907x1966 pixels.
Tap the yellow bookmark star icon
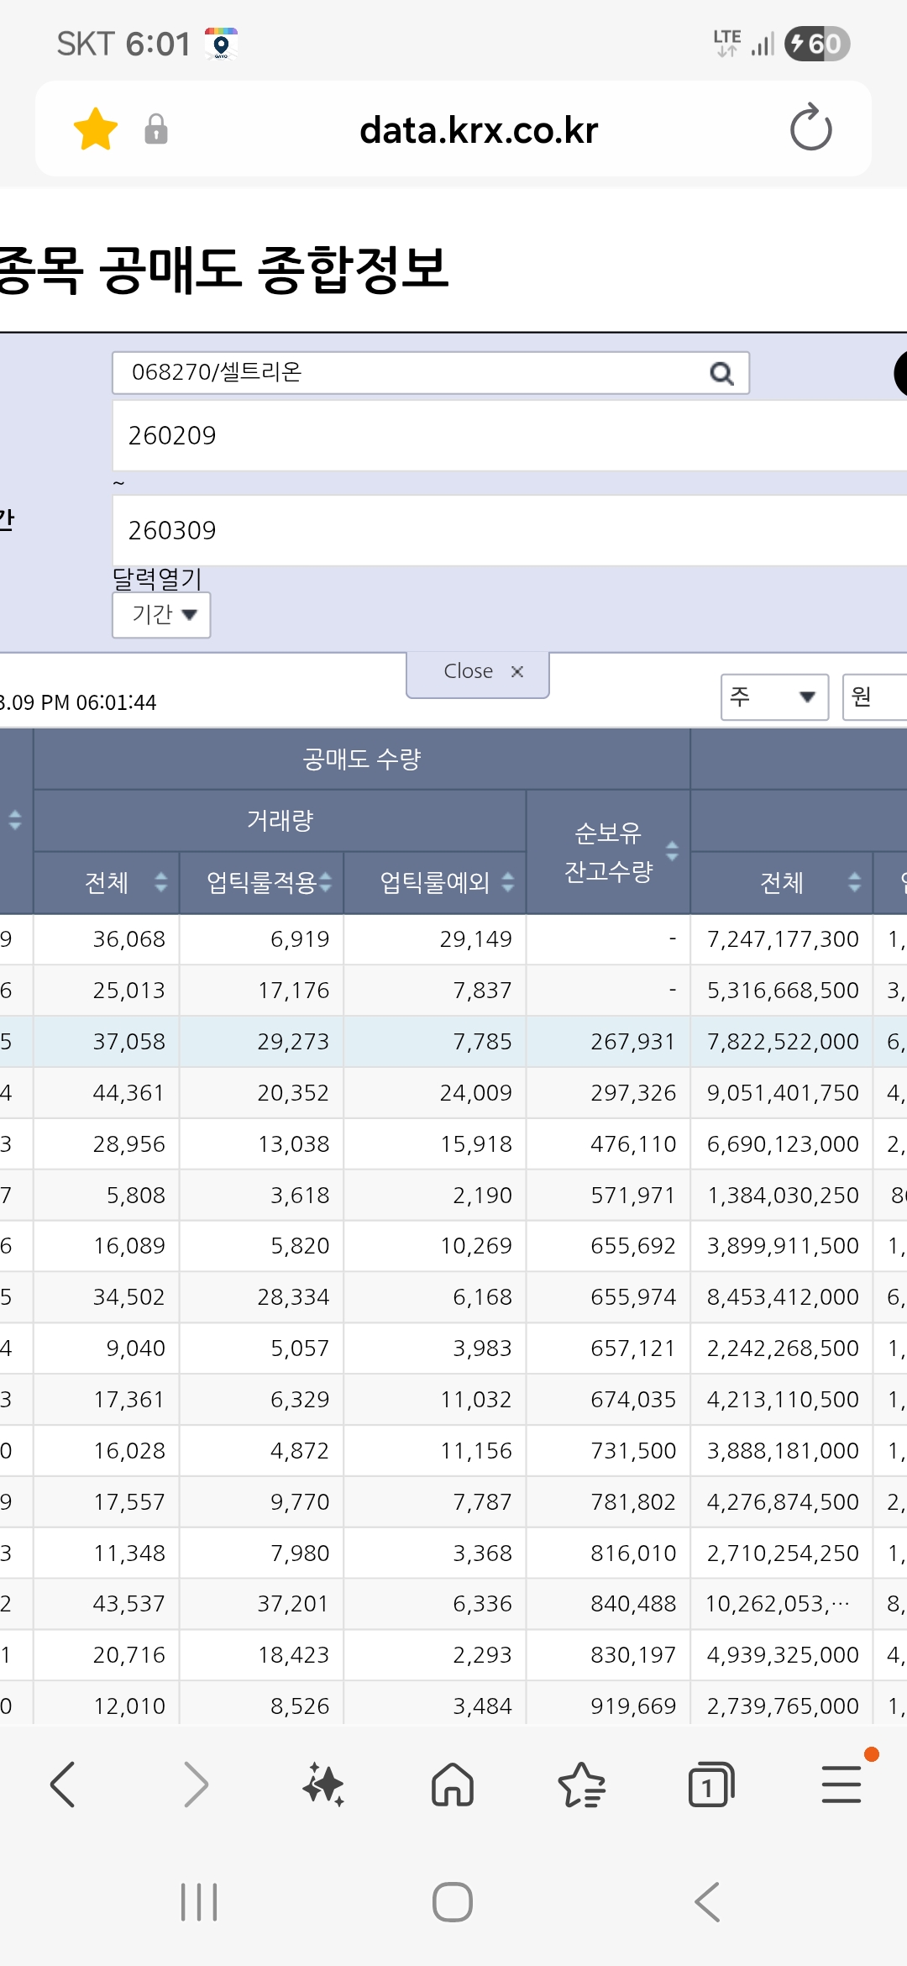[96, 129]
